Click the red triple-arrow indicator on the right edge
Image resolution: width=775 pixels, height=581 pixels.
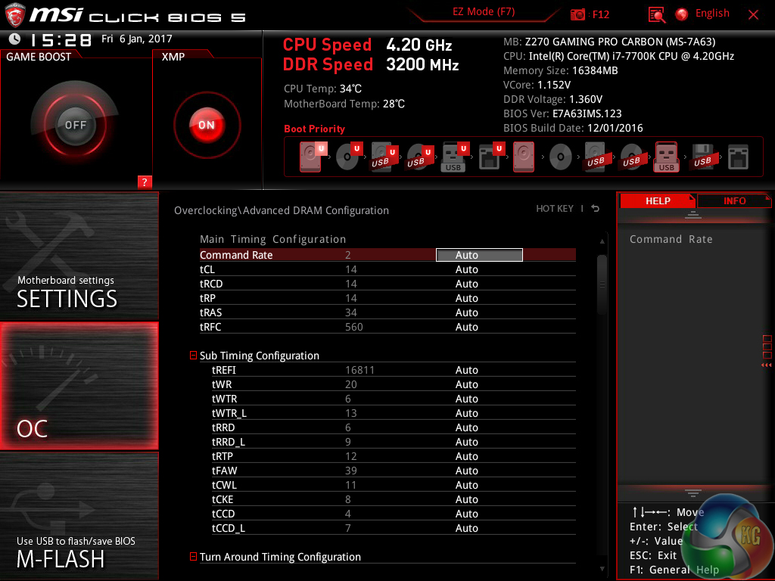(766, 365)
